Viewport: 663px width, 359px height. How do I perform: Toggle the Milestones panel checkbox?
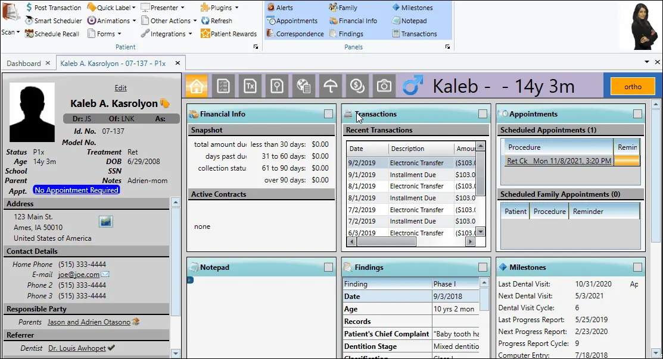pos(637,267)
